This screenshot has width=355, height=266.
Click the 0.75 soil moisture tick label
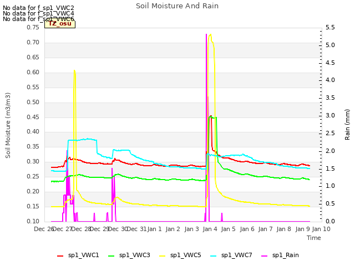click(33, 27)
